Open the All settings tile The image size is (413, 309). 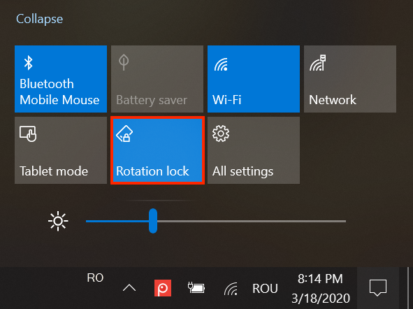pos(254,150)
